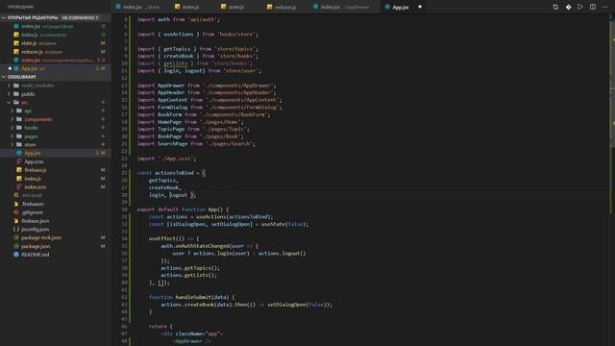This screenshot has height=346, width=615.
Task: Open .firebaserc in the file tree
Action: pos(56,204)
